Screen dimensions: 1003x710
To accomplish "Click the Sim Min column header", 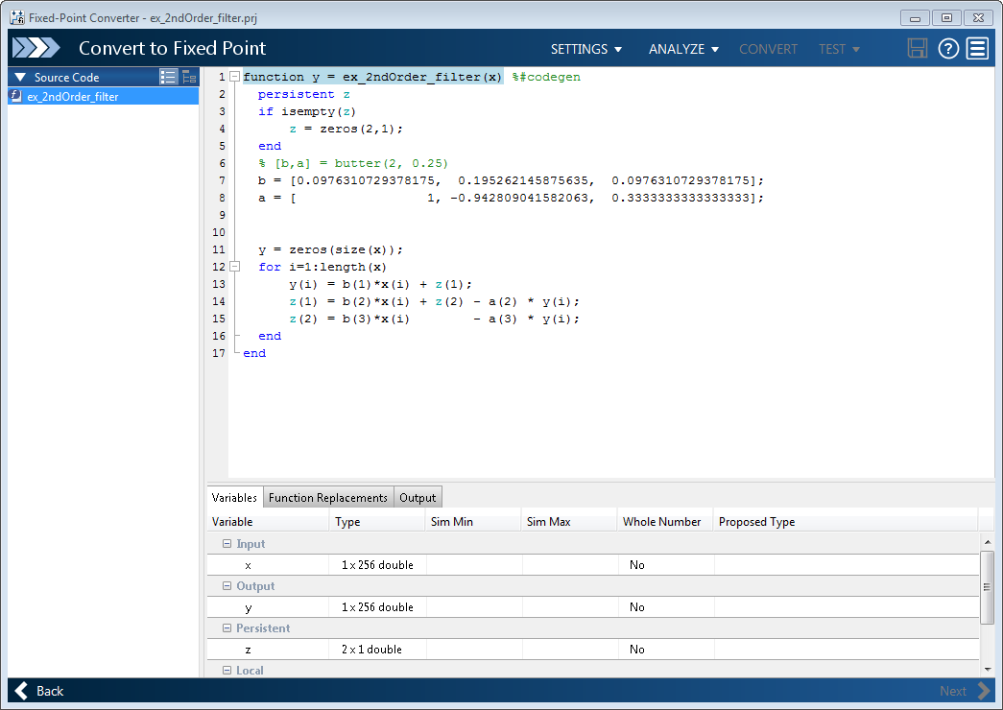I will [x=473, y=522].
